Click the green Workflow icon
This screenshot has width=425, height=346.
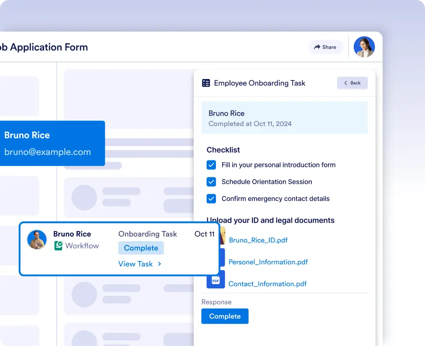pos(58,246)
